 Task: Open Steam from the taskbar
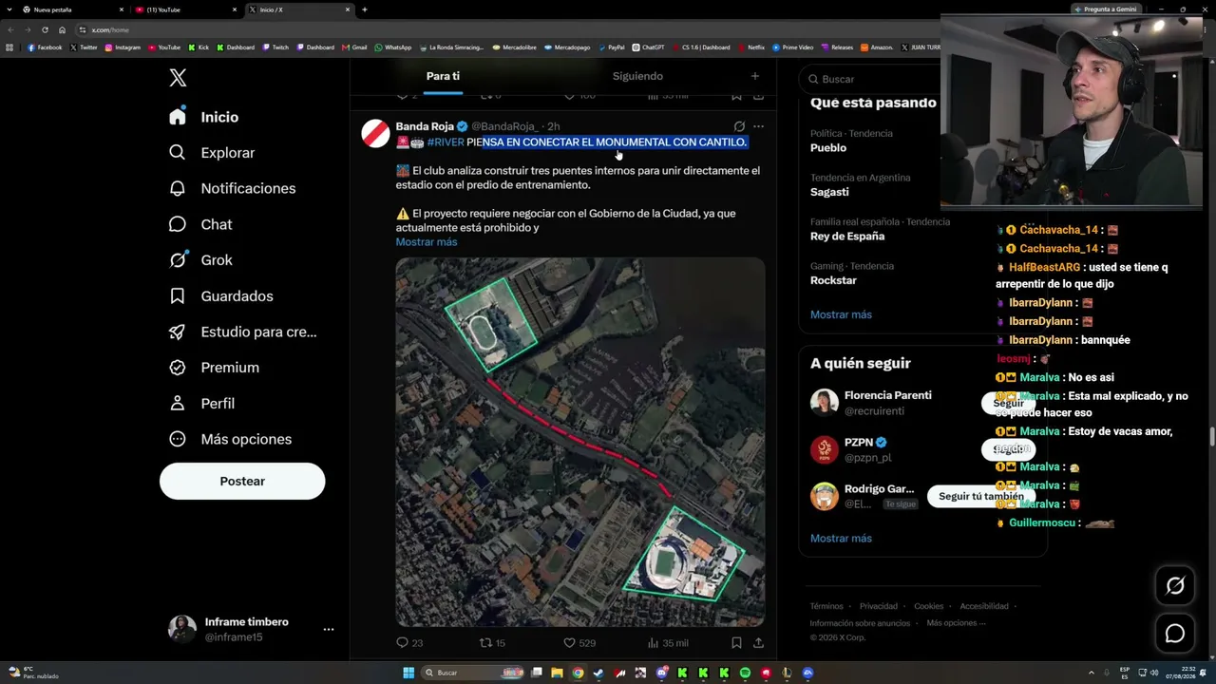pos(598,673)
